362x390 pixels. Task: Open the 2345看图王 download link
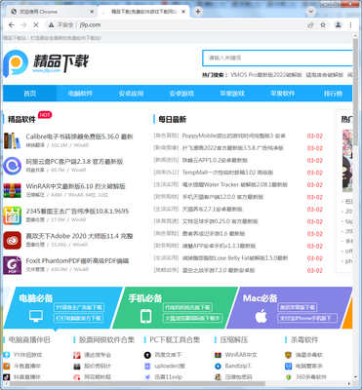pos(77,212)
